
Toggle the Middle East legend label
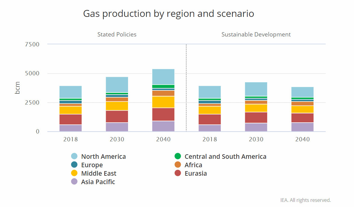coord(99,173)
